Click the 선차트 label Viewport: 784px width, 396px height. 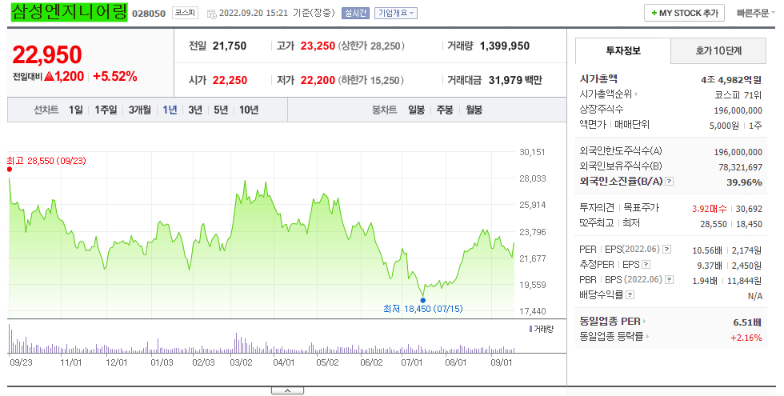click(46, 110)
